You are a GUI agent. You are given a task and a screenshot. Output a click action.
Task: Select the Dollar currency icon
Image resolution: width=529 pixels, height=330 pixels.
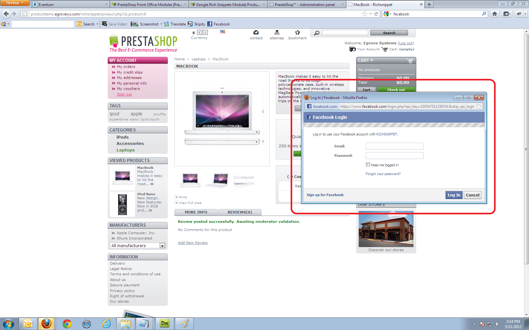194,33
